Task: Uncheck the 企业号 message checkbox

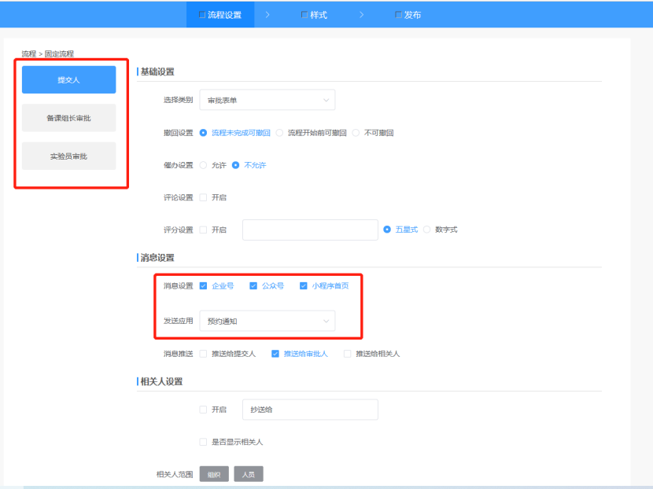Action: point(203,286)
